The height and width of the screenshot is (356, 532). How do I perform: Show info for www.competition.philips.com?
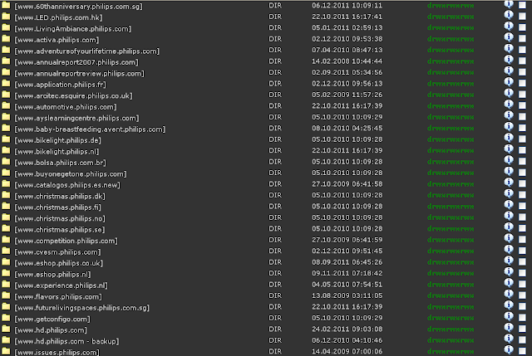(x=508, y=238)
